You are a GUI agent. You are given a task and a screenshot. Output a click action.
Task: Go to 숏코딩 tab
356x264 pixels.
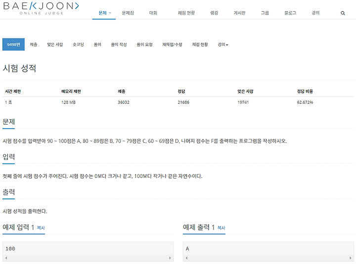pyautogui.click(x=78, y=44)
